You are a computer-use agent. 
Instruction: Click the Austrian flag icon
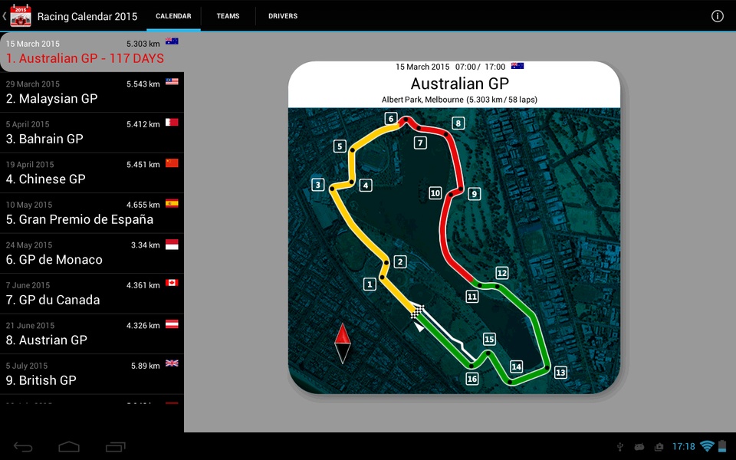click(x=172, y=324)
